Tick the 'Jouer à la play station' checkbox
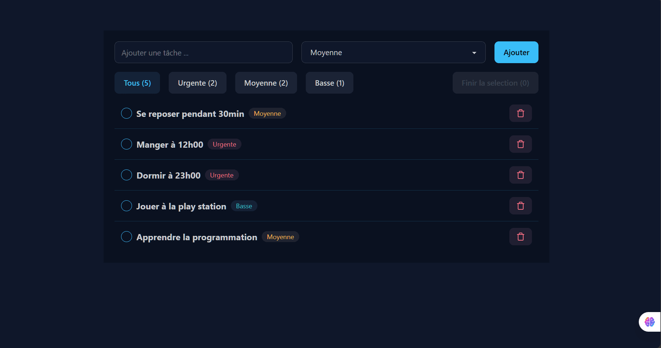 (x=127, y=206)
